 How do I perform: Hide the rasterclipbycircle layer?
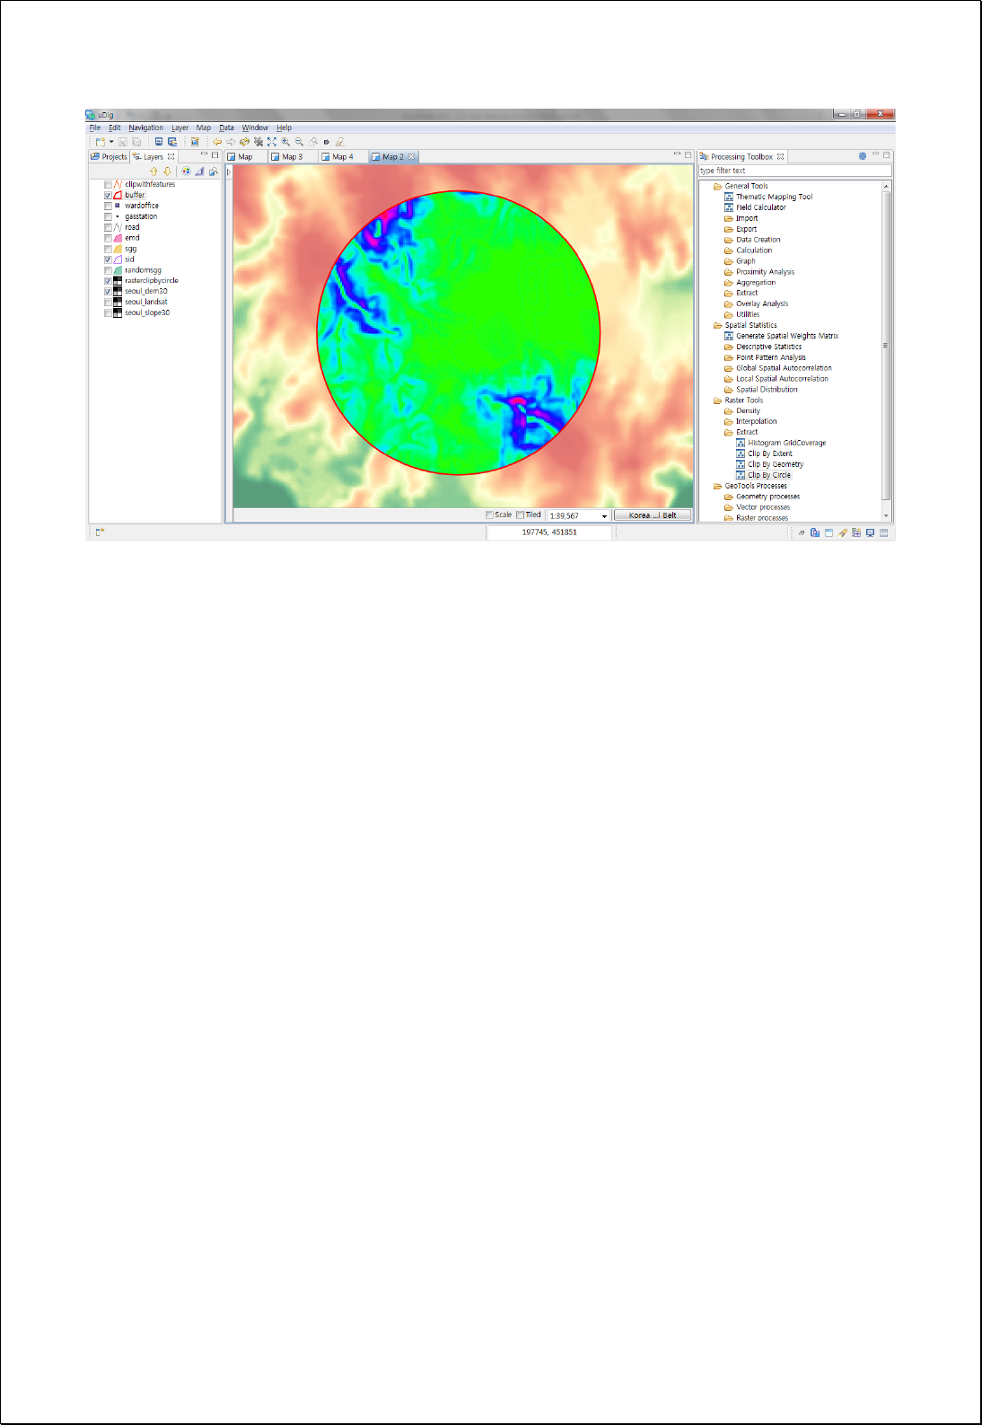(x=108, y=281)
